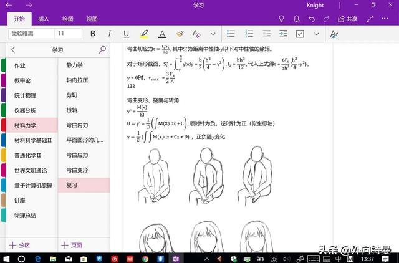Collapse navigation with the back chevron

click(13, 50)
